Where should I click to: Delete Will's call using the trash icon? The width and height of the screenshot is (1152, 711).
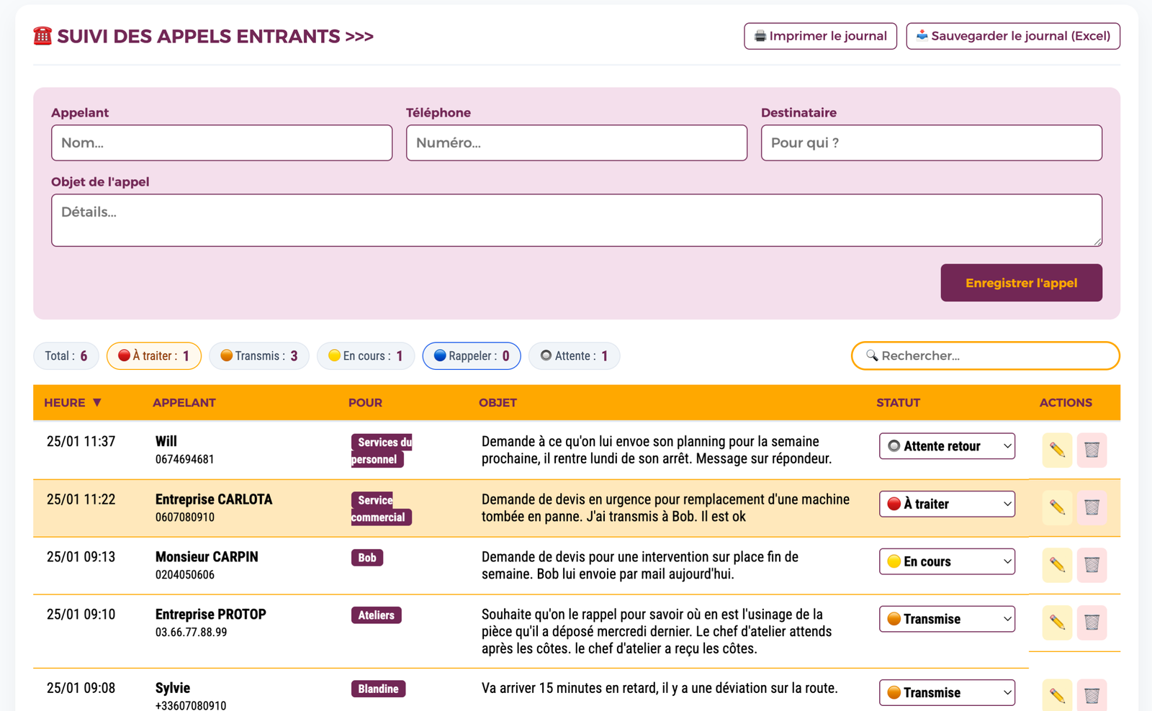(1092, 450)
